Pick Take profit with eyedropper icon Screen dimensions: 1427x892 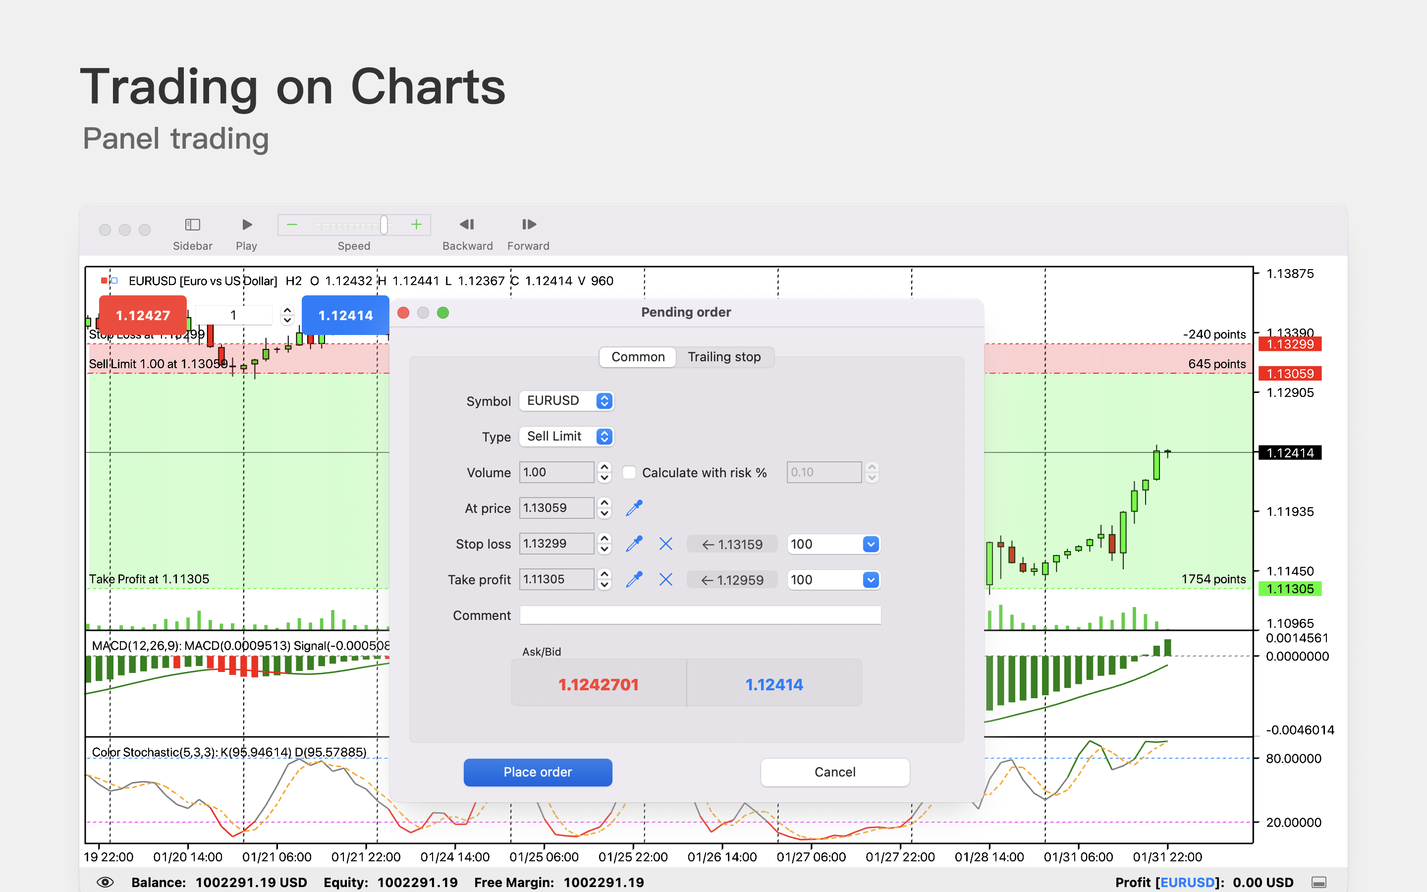tap(634, 579)
